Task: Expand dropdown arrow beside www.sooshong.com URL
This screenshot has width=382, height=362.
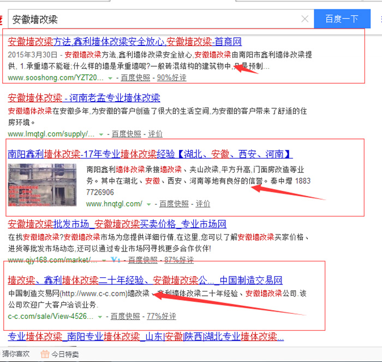Action: pos(110,78)
